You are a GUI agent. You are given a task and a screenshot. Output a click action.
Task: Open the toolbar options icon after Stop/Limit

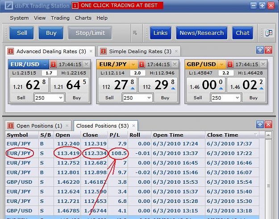pos(135,33)
